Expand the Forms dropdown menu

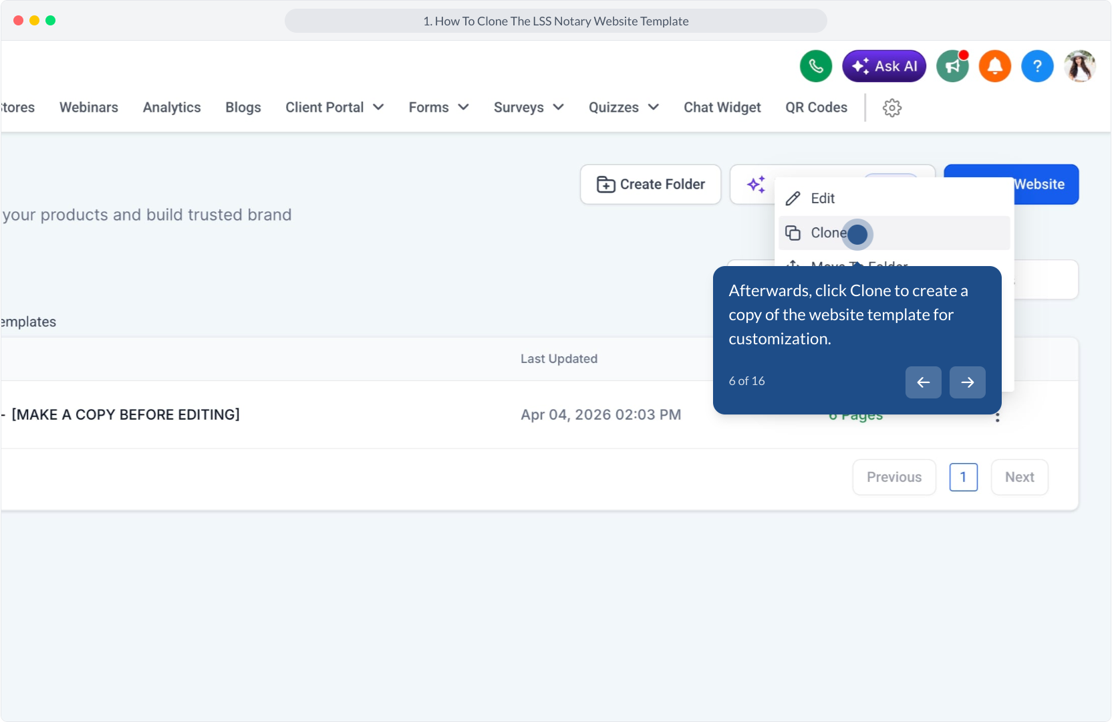pos(439,108)
